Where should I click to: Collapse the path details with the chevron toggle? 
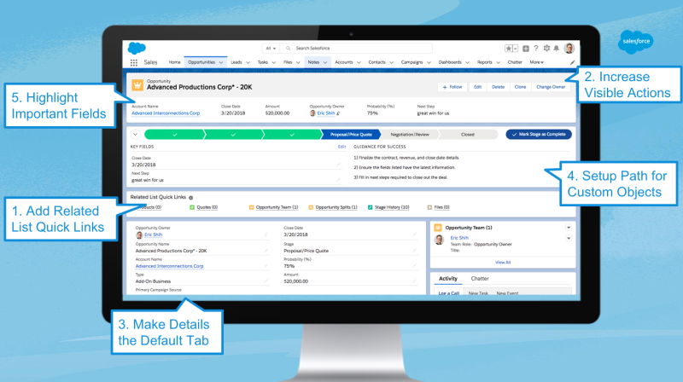click(136, 135)
